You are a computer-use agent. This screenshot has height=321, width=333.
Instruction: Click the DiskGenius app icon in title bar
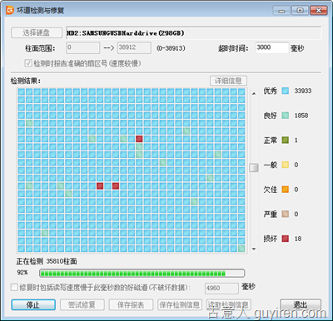coord(10,10)
